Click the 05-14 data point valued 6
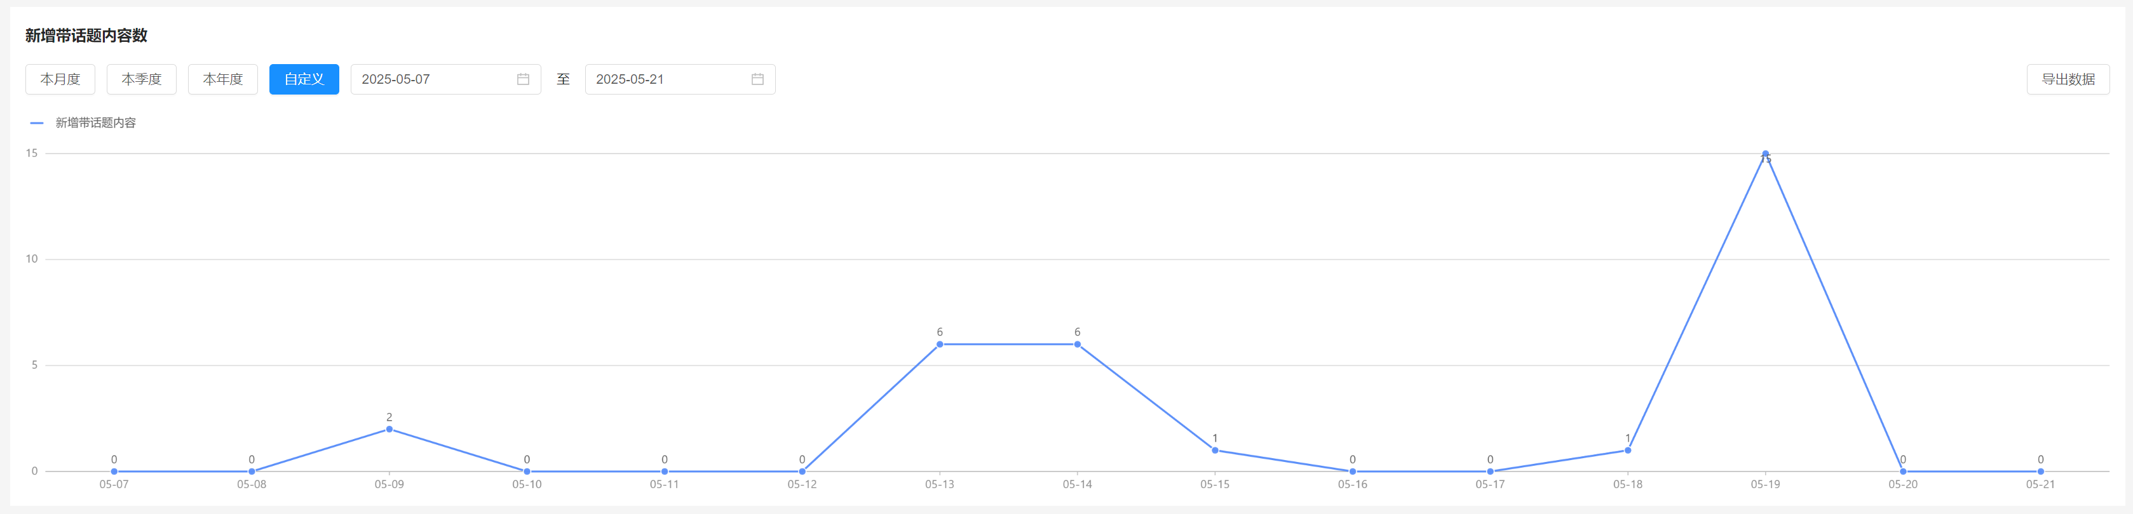The image size is (2133, 514). tap(1077, 345)
